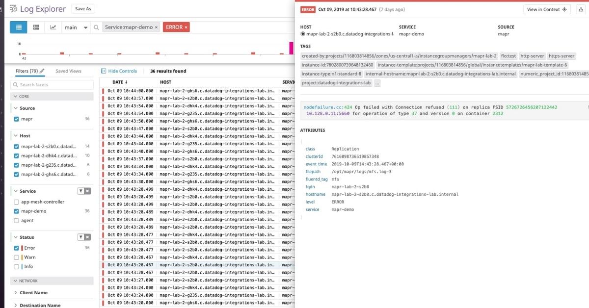Enable the app-mesh-controller service checkbox
Image resolution: width=589 pixels, height=308 pixels.
click(x=17, y=202)
